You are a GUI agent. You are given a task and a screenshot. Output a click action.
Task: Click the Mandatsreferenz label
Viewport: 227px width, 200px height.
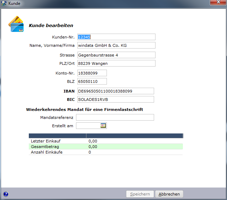point(57,118)
